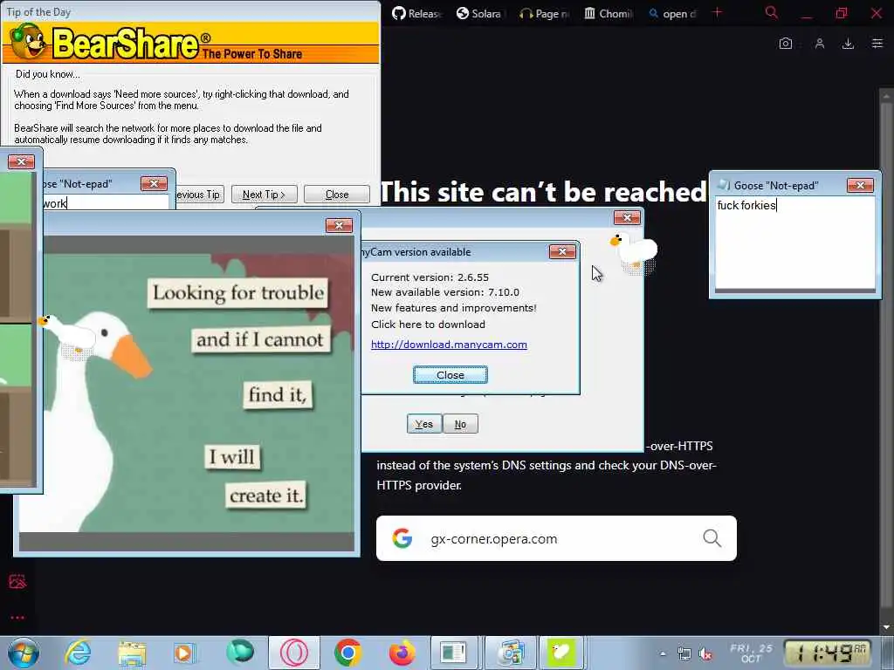This screenshot has width=894, height=670.
Task: Launch Internet Explorer from taskbar
Action: pos(78,653)
